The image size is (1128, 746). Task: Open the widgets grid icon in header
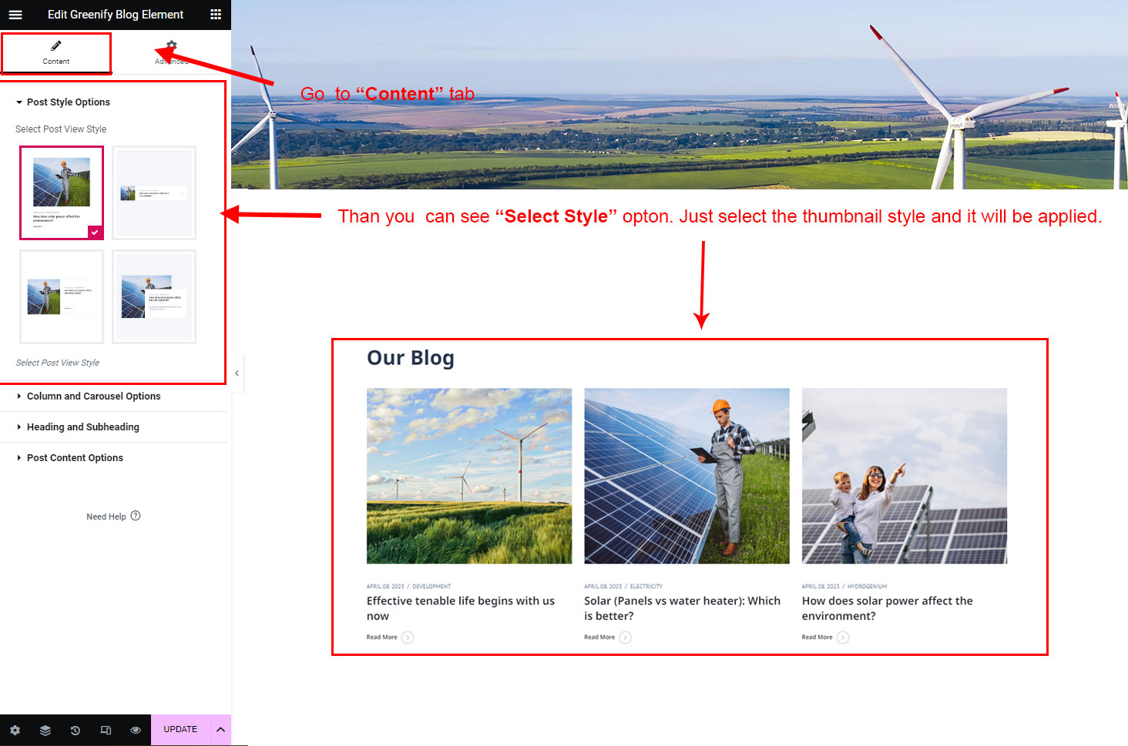[x=216, y=15]
